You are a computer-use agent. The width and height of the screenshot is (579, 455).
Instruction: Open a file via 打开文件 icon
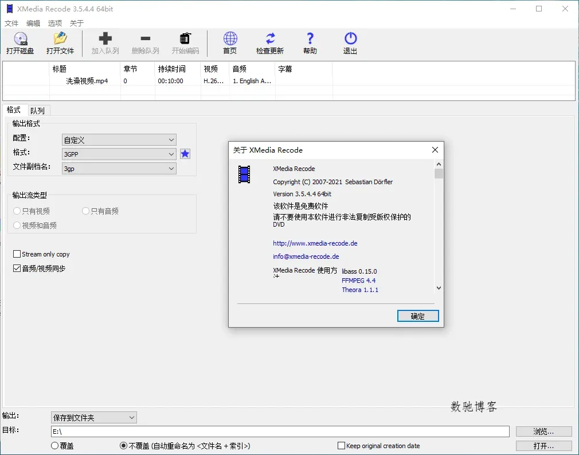click(60, 43)
